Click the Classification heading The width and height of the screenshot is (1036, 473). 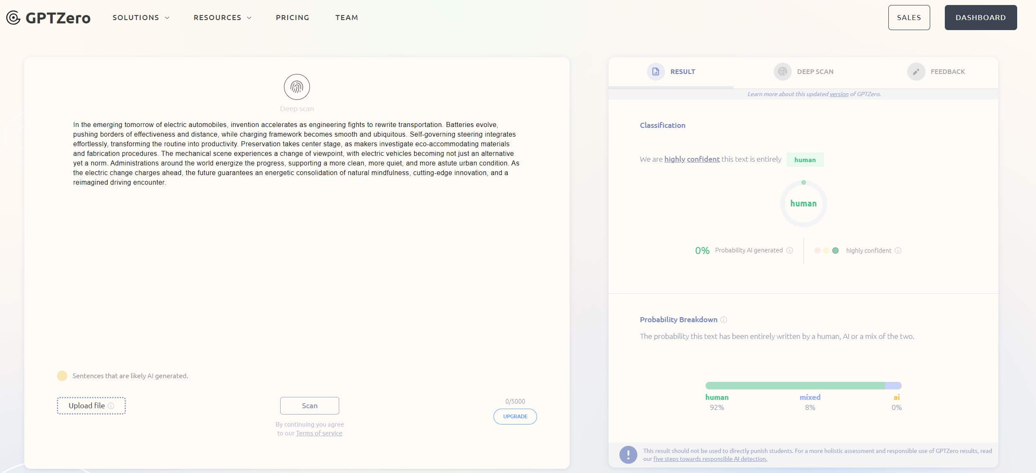(x=663, y=125)
